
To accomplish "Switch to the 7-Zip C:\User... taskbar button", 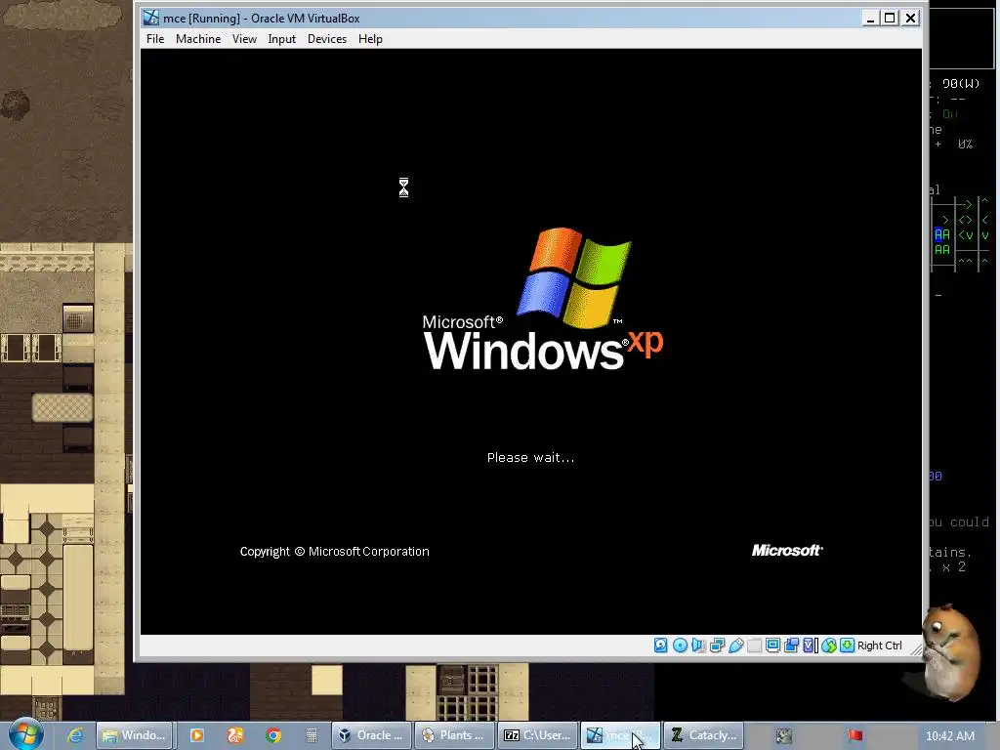I will coord(538,735).
